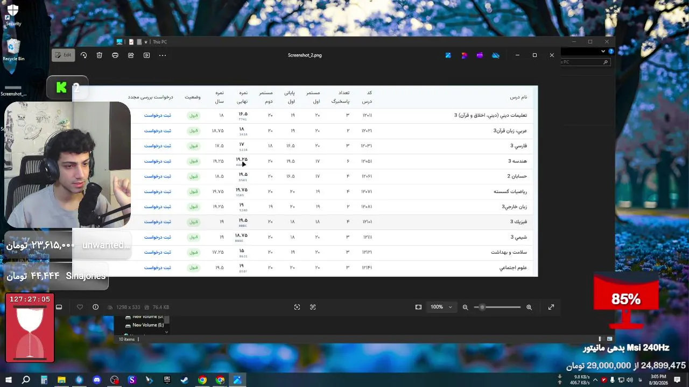Open taskbar Search
This screenshot has width=689, height=387.
(x=26, y=380)
